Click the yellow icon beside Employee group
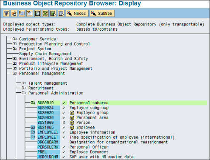 72,113
